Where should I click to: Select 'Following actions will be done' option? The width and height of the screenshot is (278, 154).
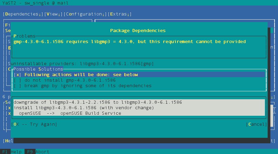coord(76,74)
